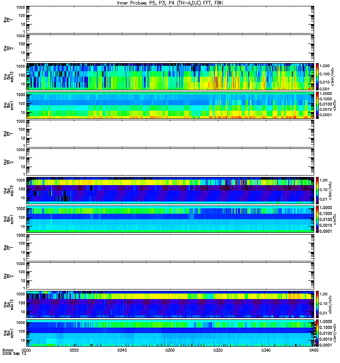340x363 pixels.
Task: Click the empty tha fft 1 panel
Action: pyautogui.click(x=170, y=20)
